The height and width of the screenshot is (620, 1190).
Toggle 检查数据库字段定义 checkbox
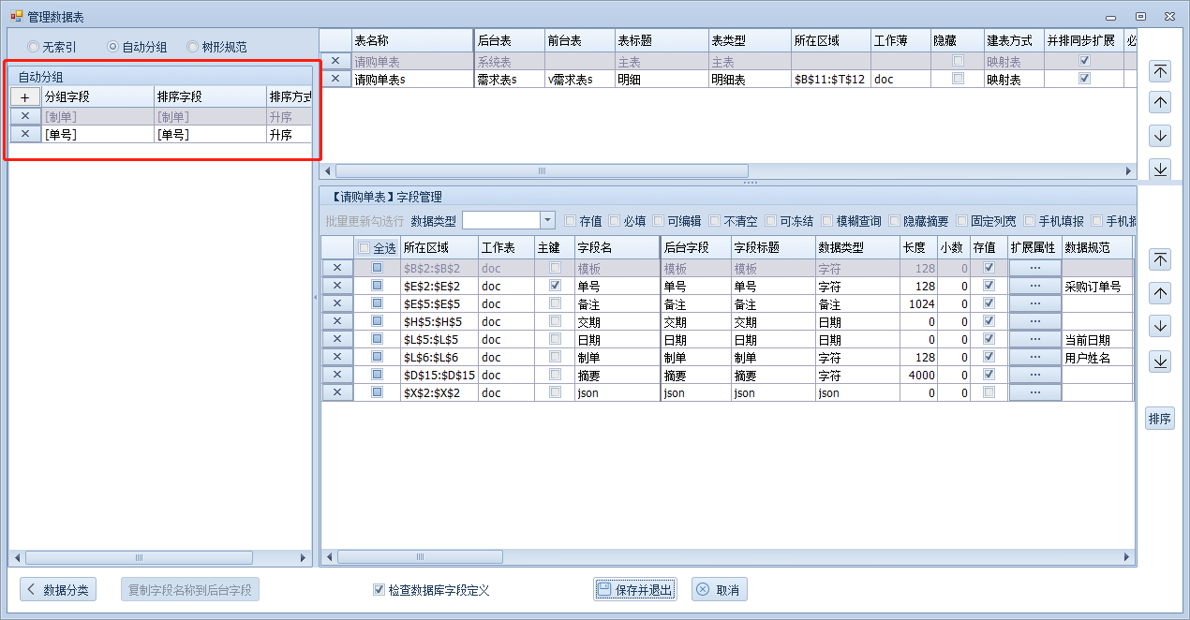(379, 590)
